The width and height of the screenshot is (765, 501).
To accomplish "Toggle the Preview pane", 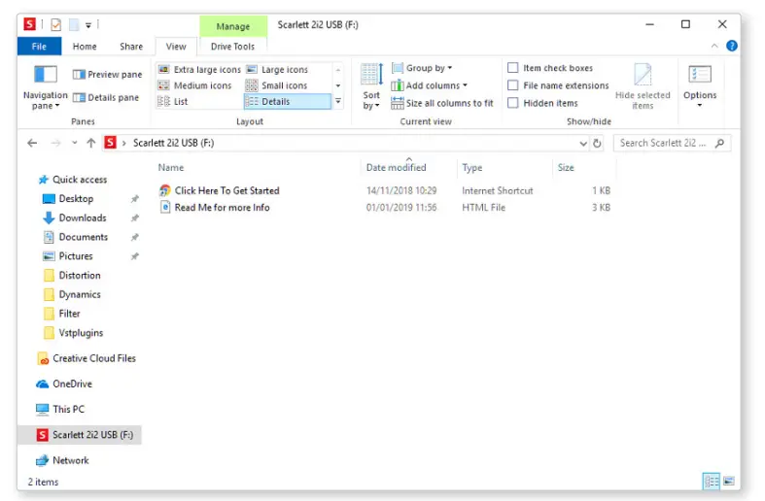I will pyautogui.click(x=107, y=75).
